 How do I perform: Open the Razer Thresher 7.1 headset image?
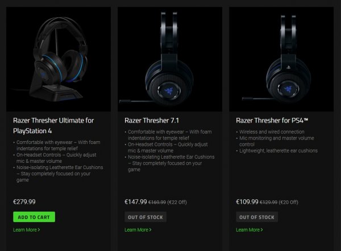click(170, 59)
